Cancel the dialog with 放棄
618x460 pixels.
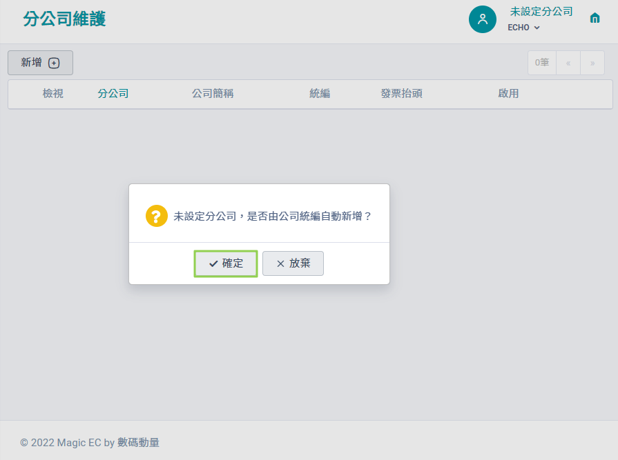point(293,263)
